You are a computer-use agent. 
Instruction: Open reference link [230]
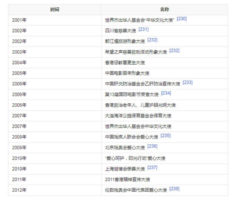point(181,18)
